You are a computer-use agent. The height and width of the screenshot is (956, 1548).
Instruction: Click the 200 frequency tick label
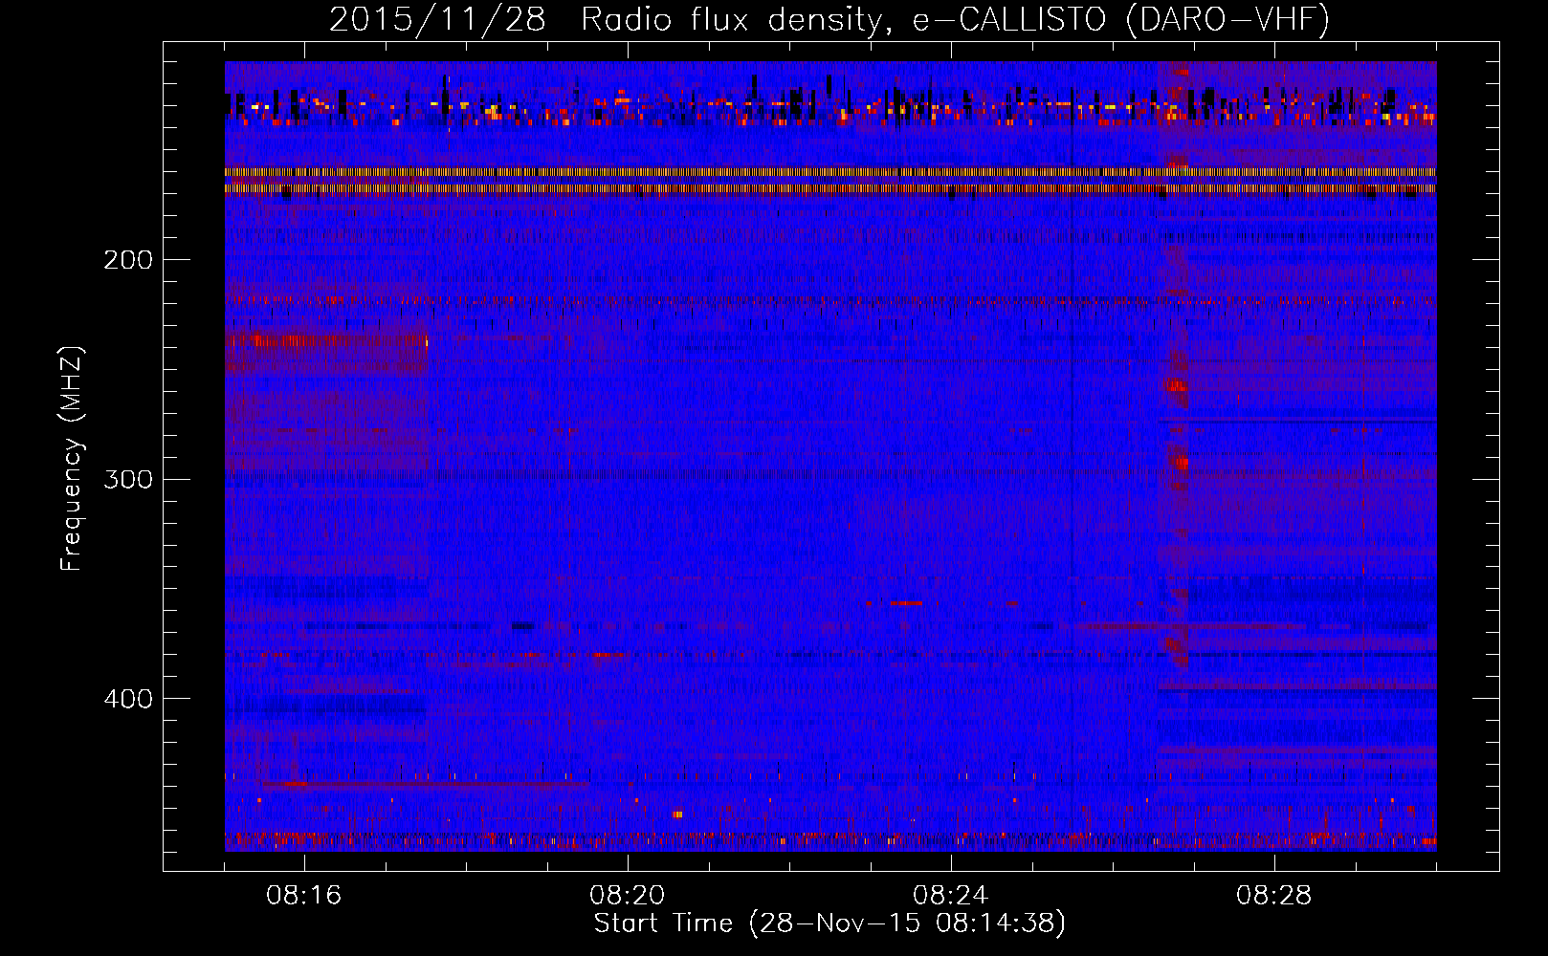click(x=128, y=260)
